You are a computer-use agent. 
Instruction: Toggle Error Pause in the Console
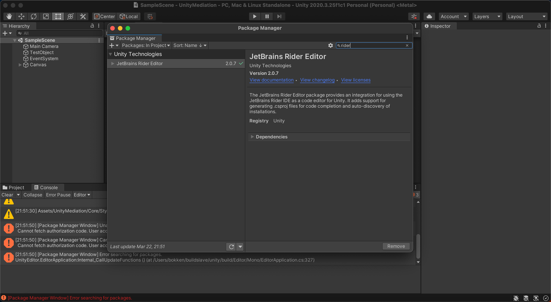point(58,195)
